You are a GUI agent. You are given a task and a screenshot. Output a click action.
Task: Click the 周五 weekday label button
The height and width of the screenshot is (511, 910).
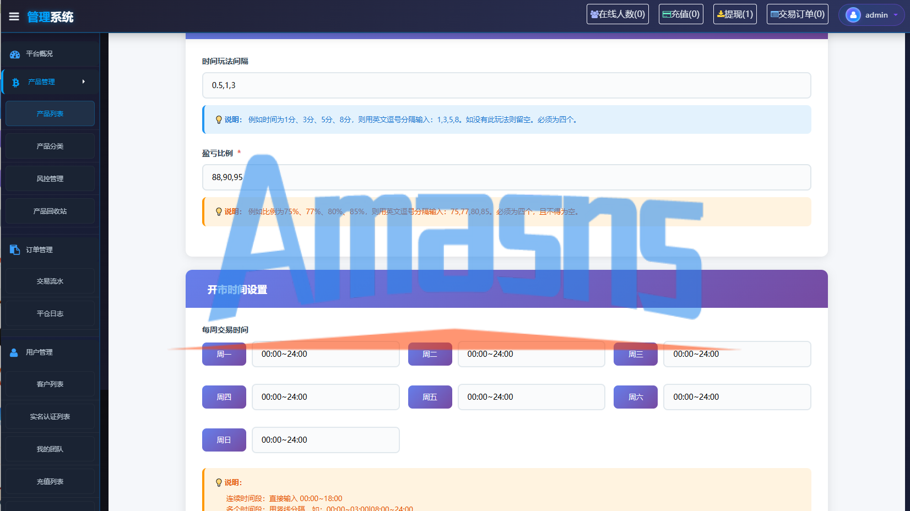pos(430,397)
